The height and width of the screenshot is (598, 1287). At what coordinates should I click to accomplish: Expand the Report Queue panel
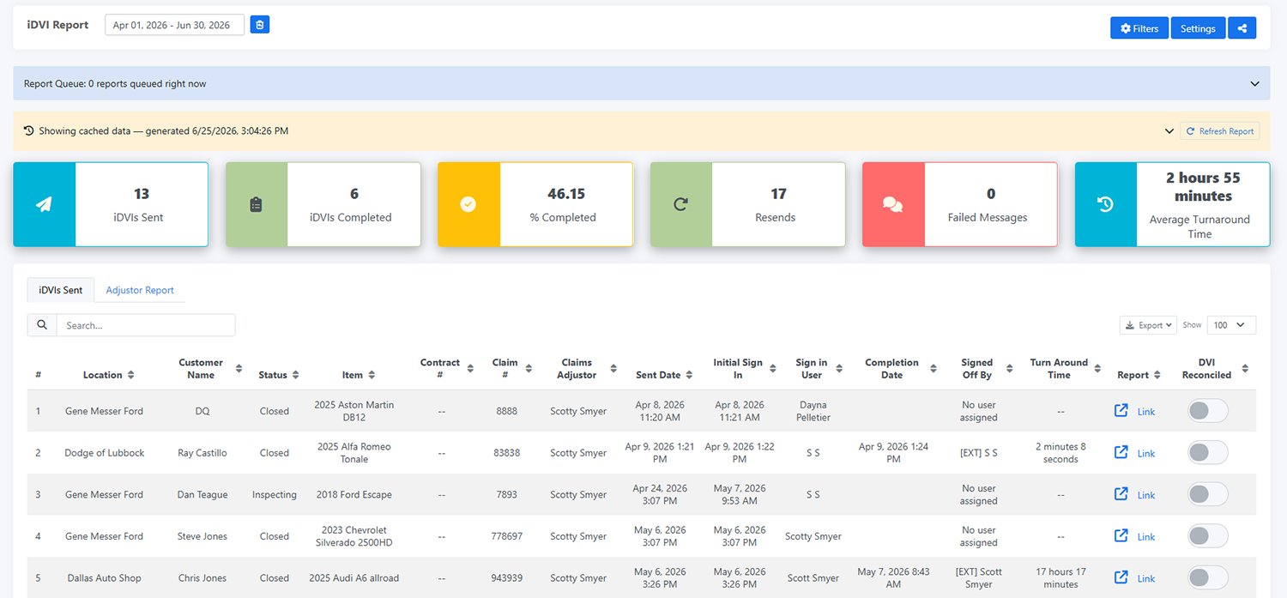(1255, 84)
